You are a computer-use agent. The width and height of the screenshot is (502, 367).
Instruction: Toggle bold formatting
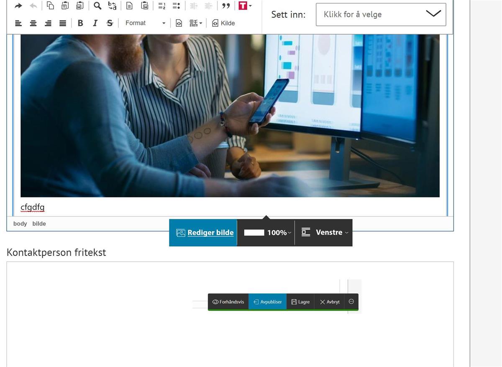(x=80, y=23)
